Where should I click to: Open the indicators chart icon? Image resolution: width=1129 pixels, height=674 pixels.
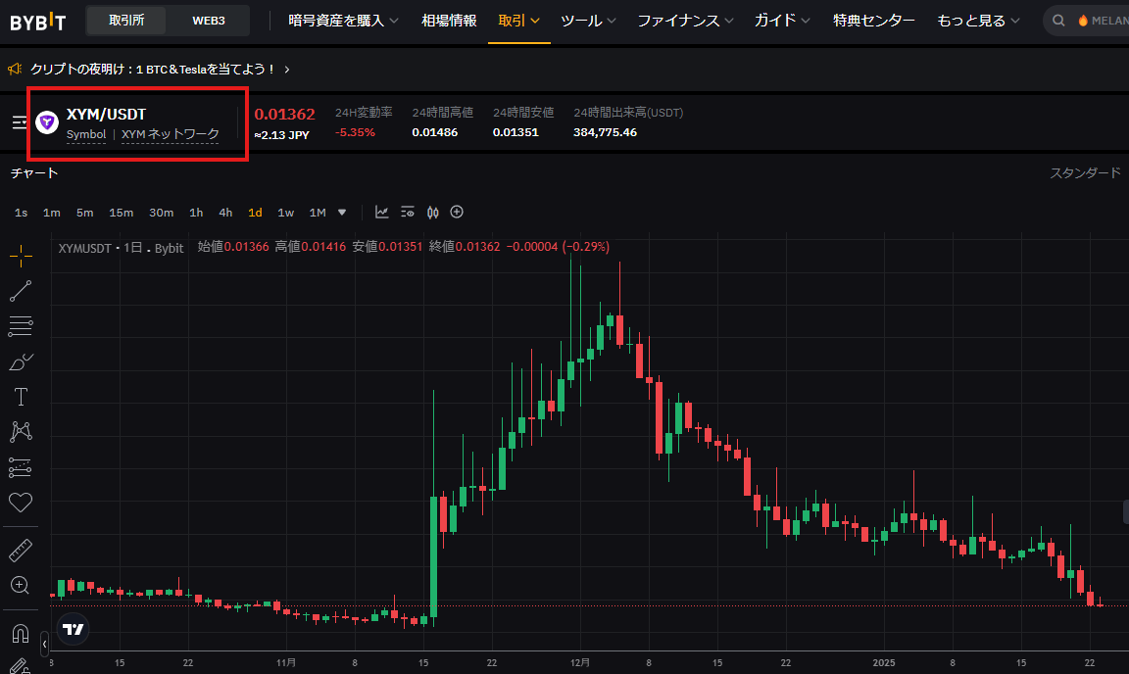[x=381, y=213]
